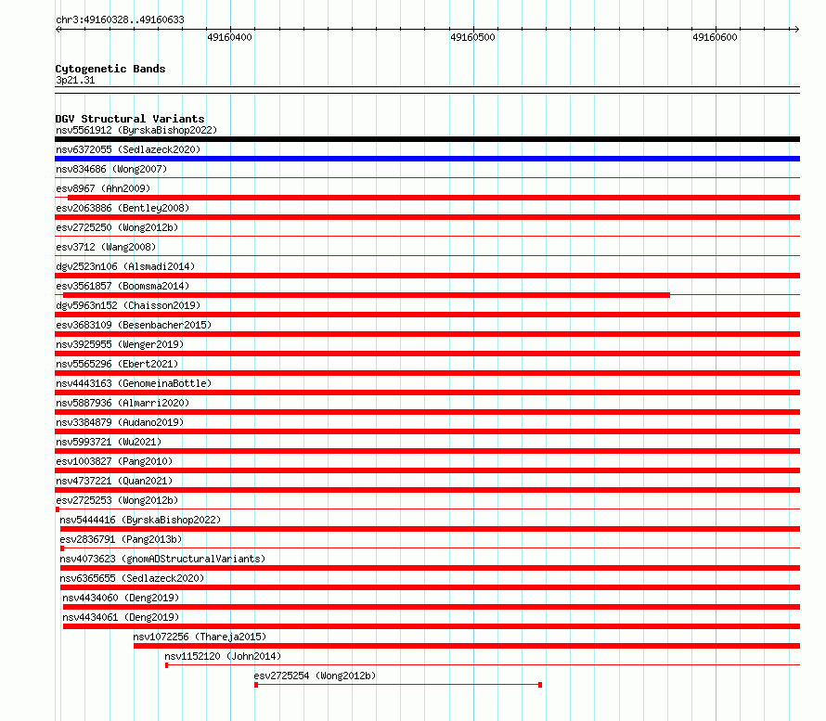Click the blue nsv6372055 variant bar
This screenshot has height=721, width=826.
[x=427, y=159]
